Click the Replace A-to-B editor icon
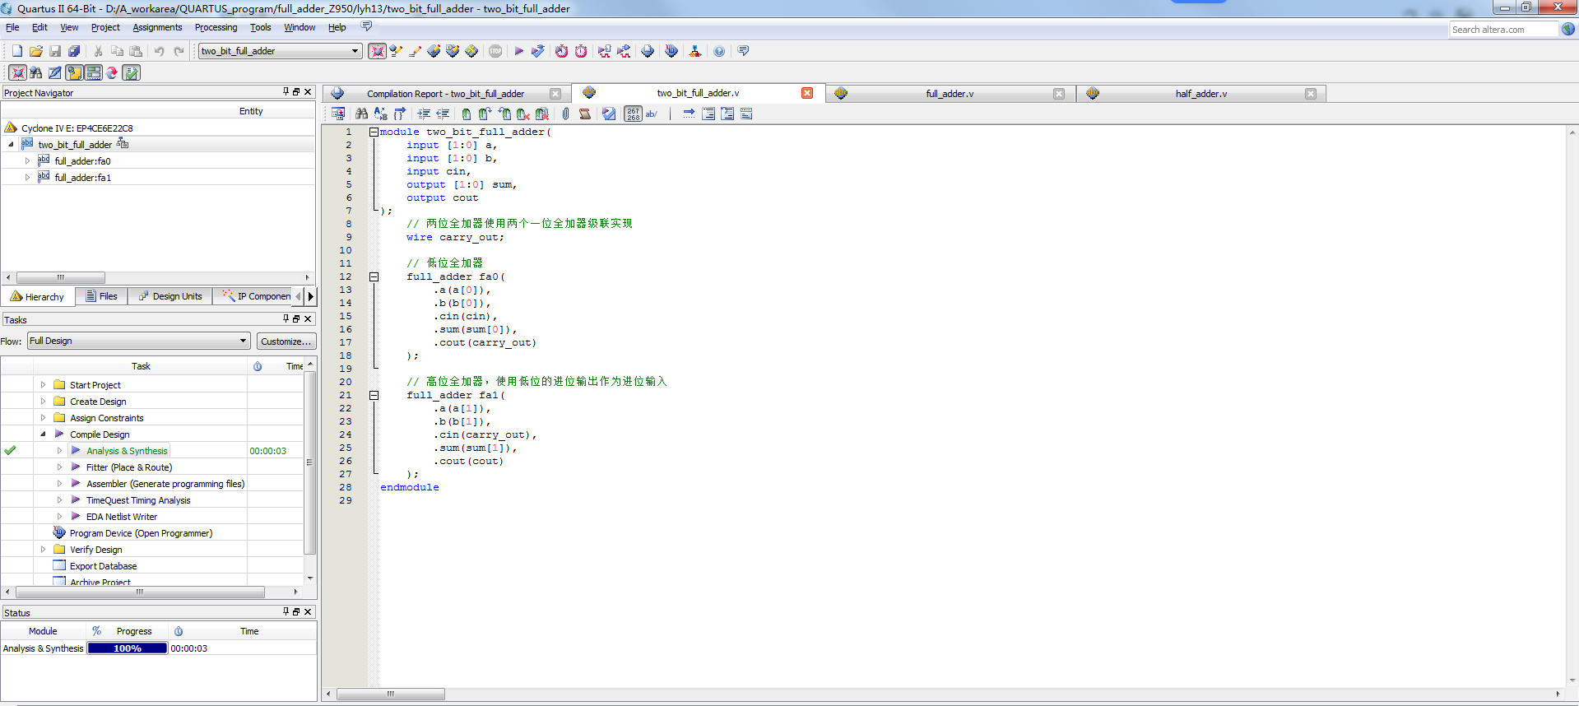The image size is (1579, 706). 380,114
